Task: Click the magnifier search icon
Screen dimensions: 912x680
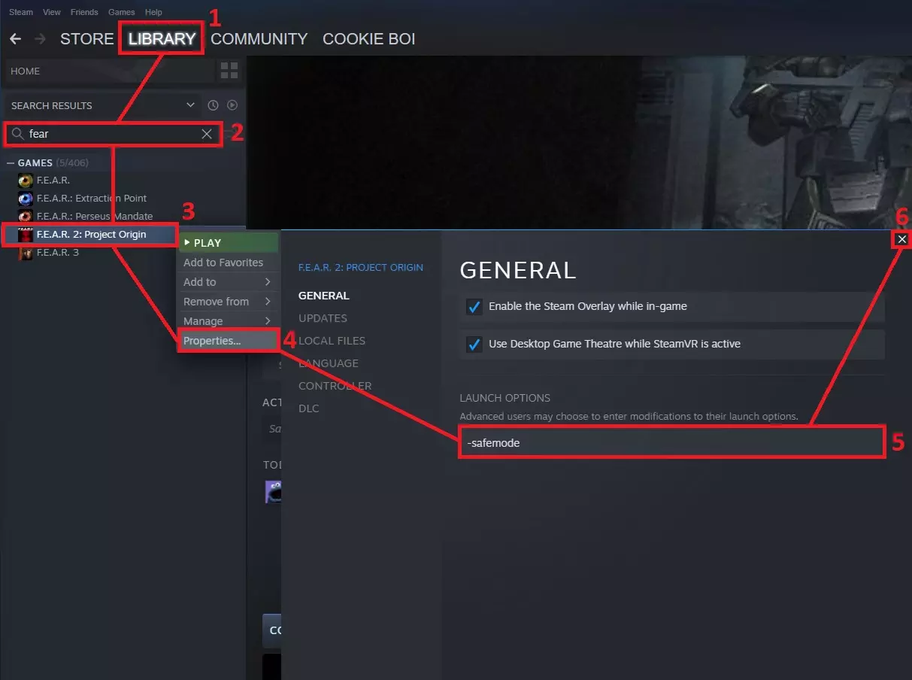Action: 17,134
